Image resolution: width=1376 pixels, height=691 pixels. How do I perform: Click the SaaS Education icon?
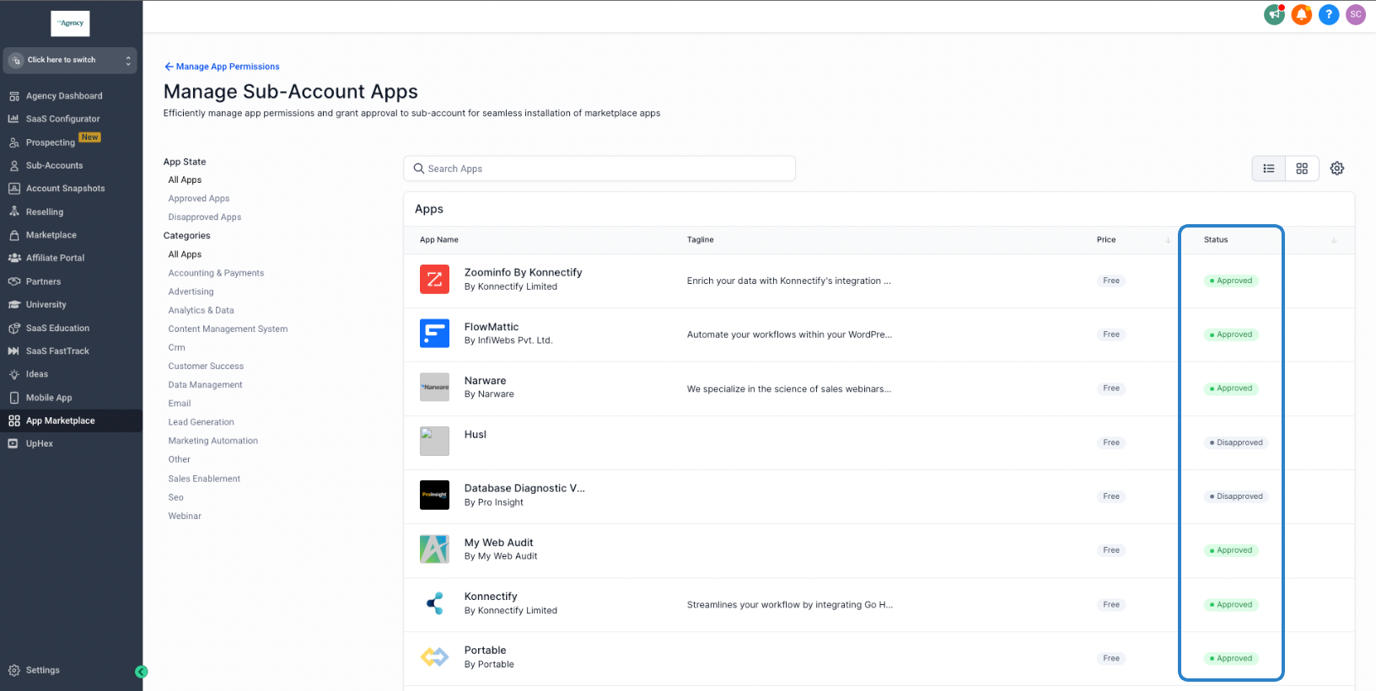[14, 328]
